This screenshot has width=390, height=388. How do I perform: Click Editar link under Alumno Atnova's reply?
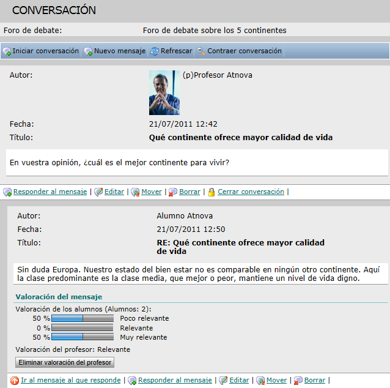[239, 380]
